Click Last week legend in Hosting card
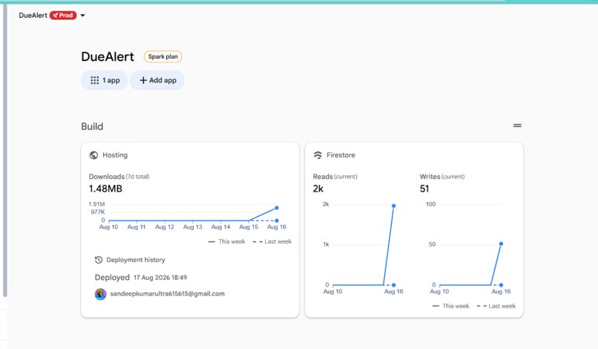 pyautogui.click(x=272, y=241)
